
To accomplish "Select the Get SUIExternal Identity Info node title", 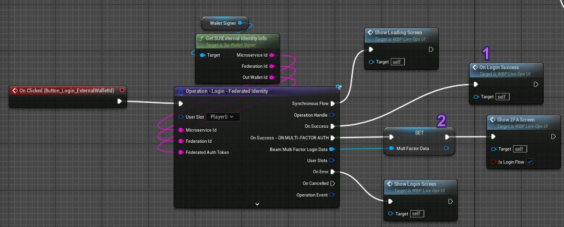I will 236,38.
